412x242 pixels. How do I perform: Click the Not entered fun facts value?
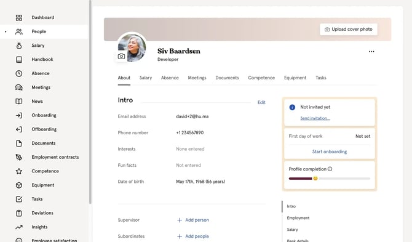point(188,166)
